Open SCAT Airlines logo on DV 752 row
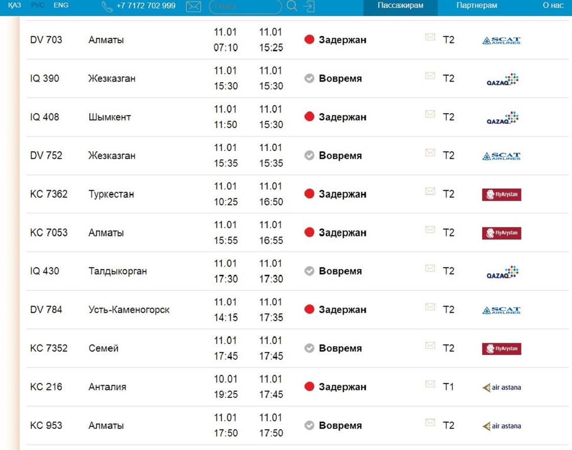The image size is (572, 450). tap(502, 156)
